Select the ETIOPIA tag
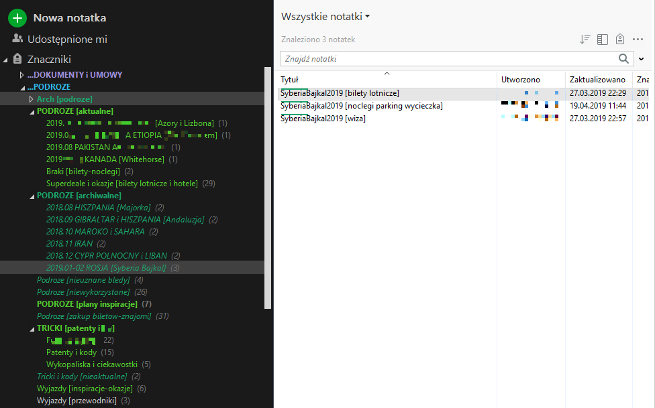 pos(132,135)
